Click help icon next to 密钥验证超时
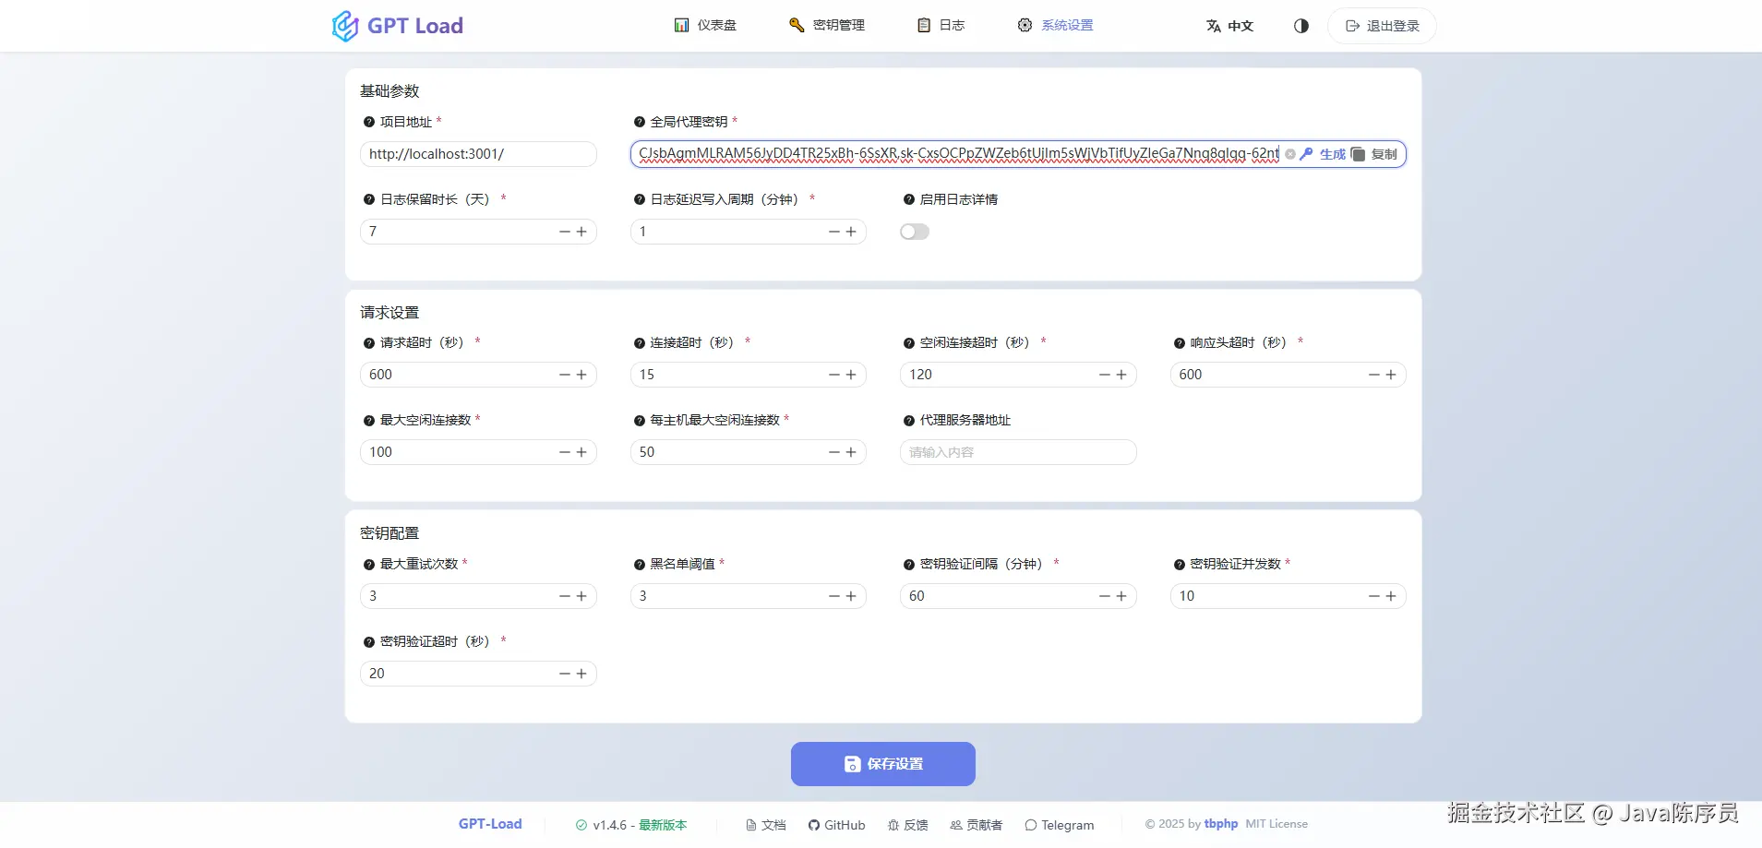1762x848 pixels. (x=369, y=642)
